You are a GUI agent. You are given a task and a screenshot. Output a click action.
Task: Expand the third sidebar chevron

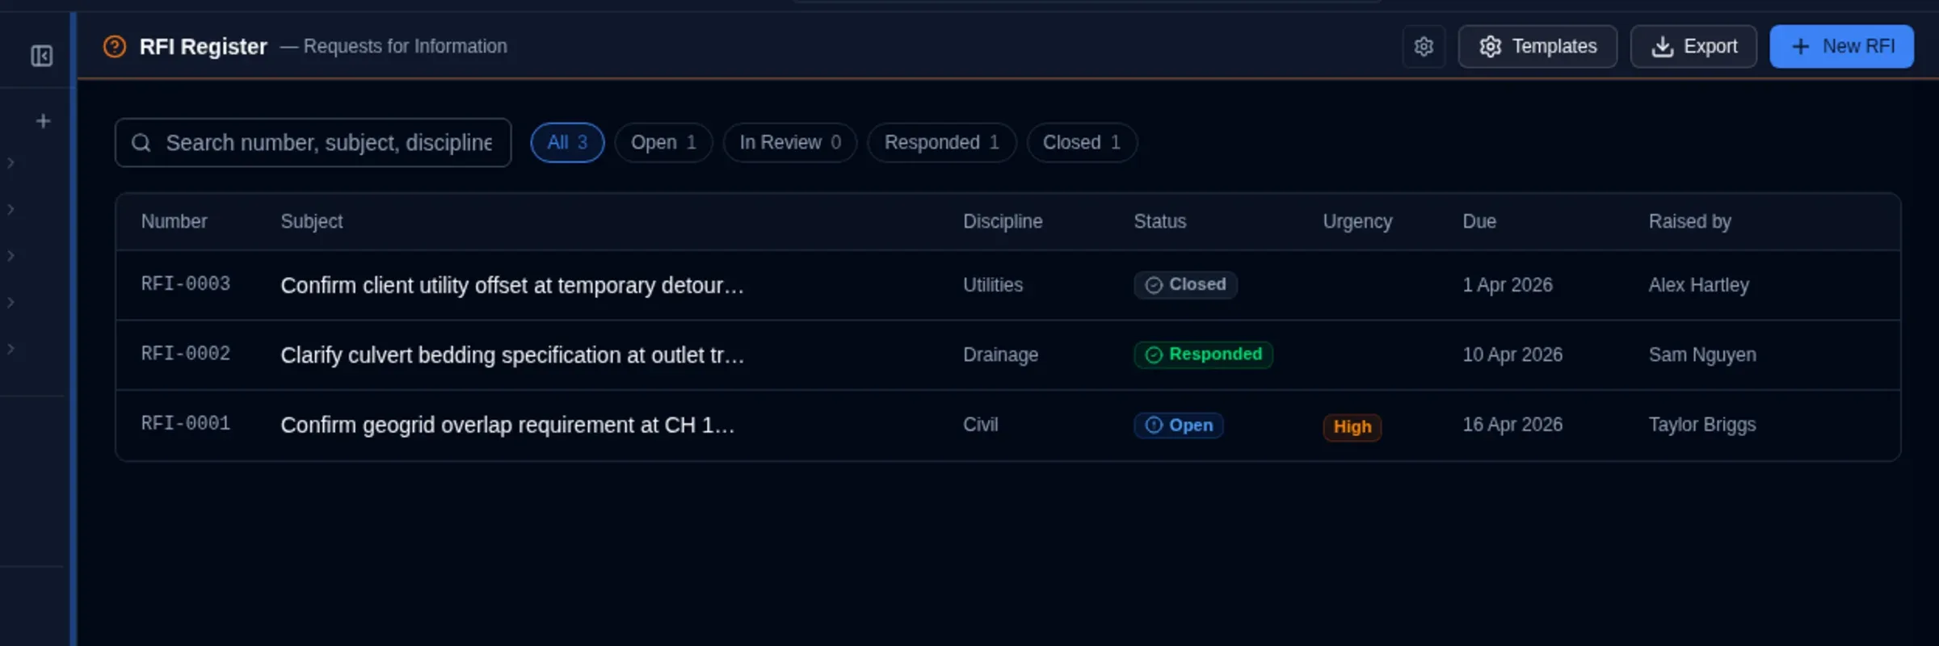(x=11, y=256)
